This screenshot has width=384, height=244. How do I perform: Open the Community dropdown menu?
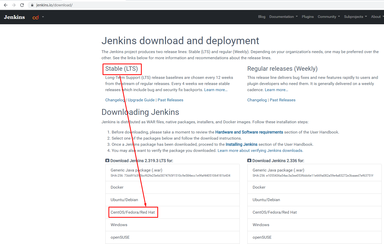(x=328, y=17)
